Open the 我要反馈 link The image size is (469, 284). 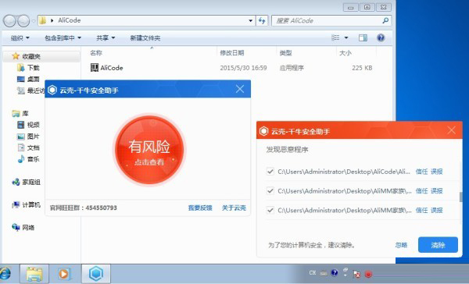pyautogui.click(x=200, y=208)
